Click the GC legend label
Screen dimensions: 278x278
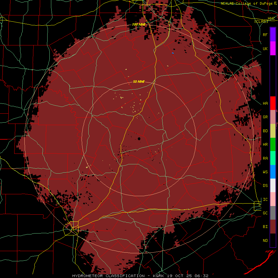265,213
